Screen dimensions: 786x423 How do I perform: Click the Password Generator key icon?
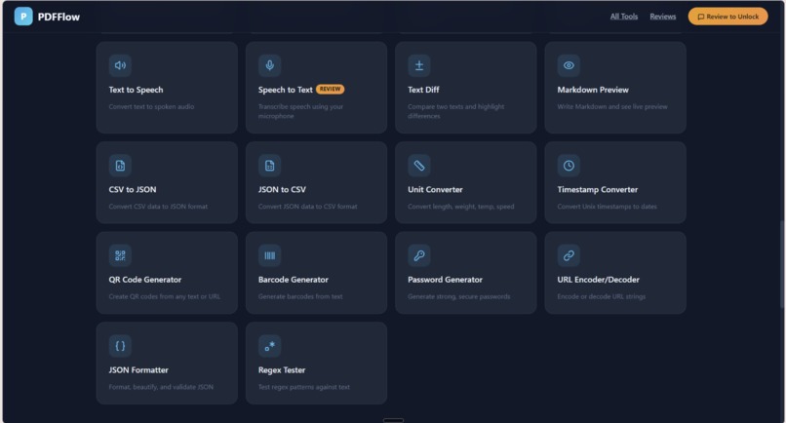419,255
